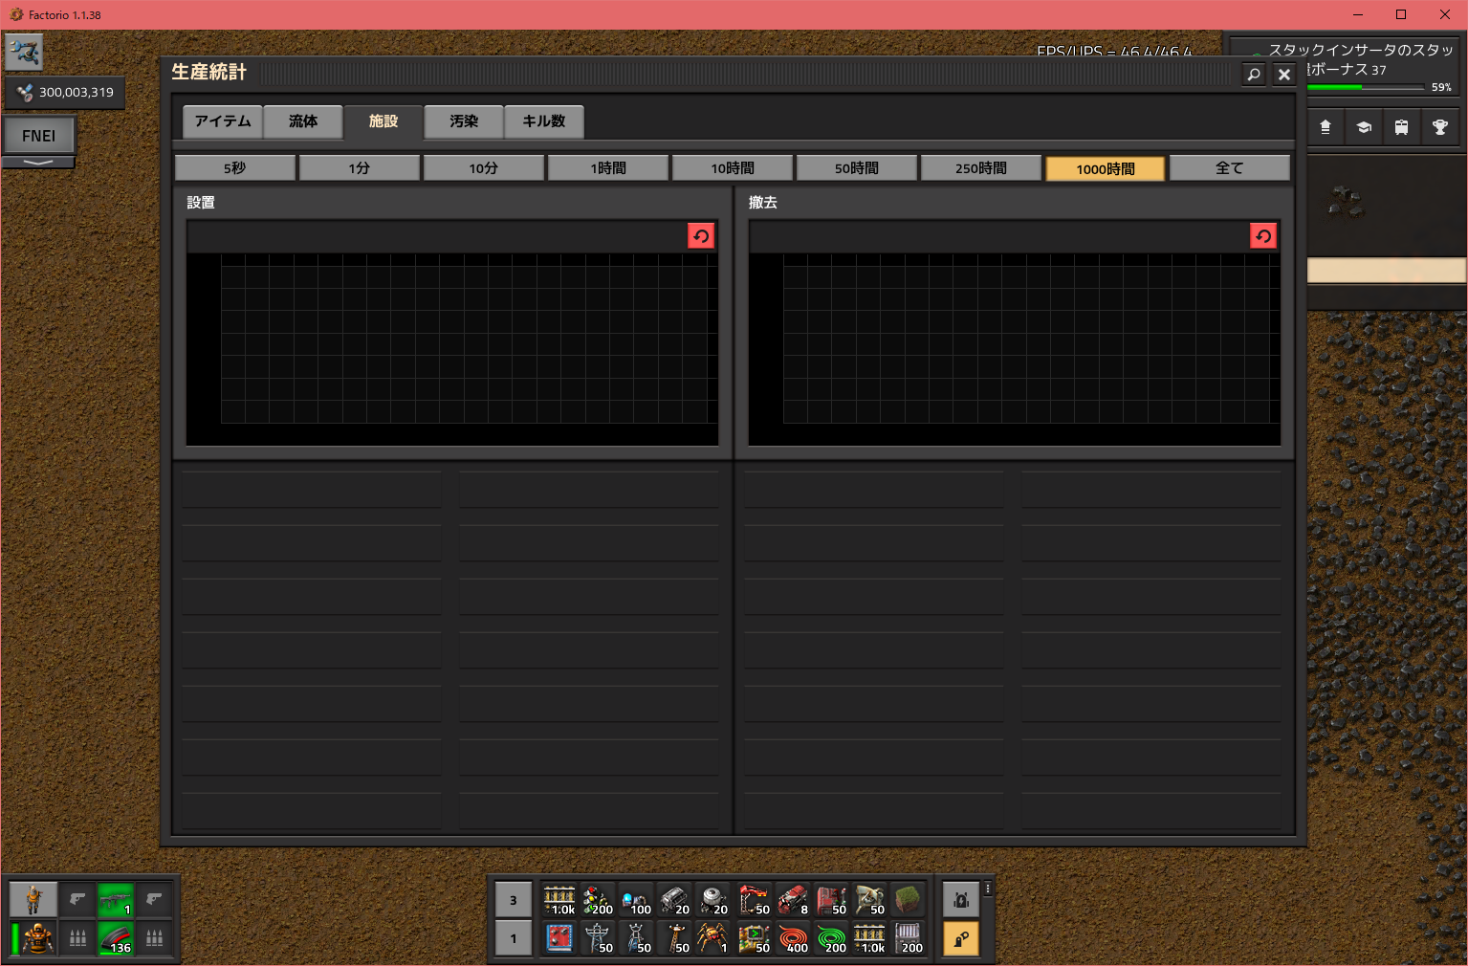Select medium electric pole with 50
The height and width of the screenshot is (966, 1468).
pos(674,938)
